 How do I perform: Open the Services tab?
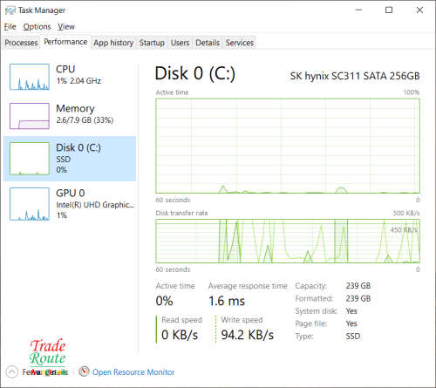[x=240, y=43]
